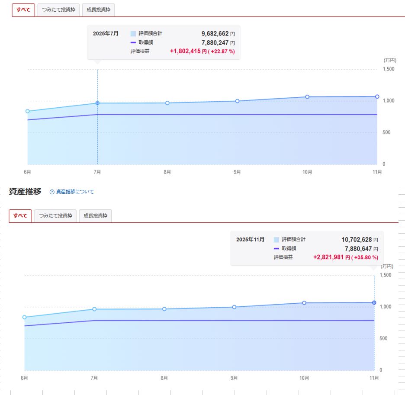Select the 8月 data point in the lower chart
This screenshot has width=405, height=395.
(x=164, y=309)
